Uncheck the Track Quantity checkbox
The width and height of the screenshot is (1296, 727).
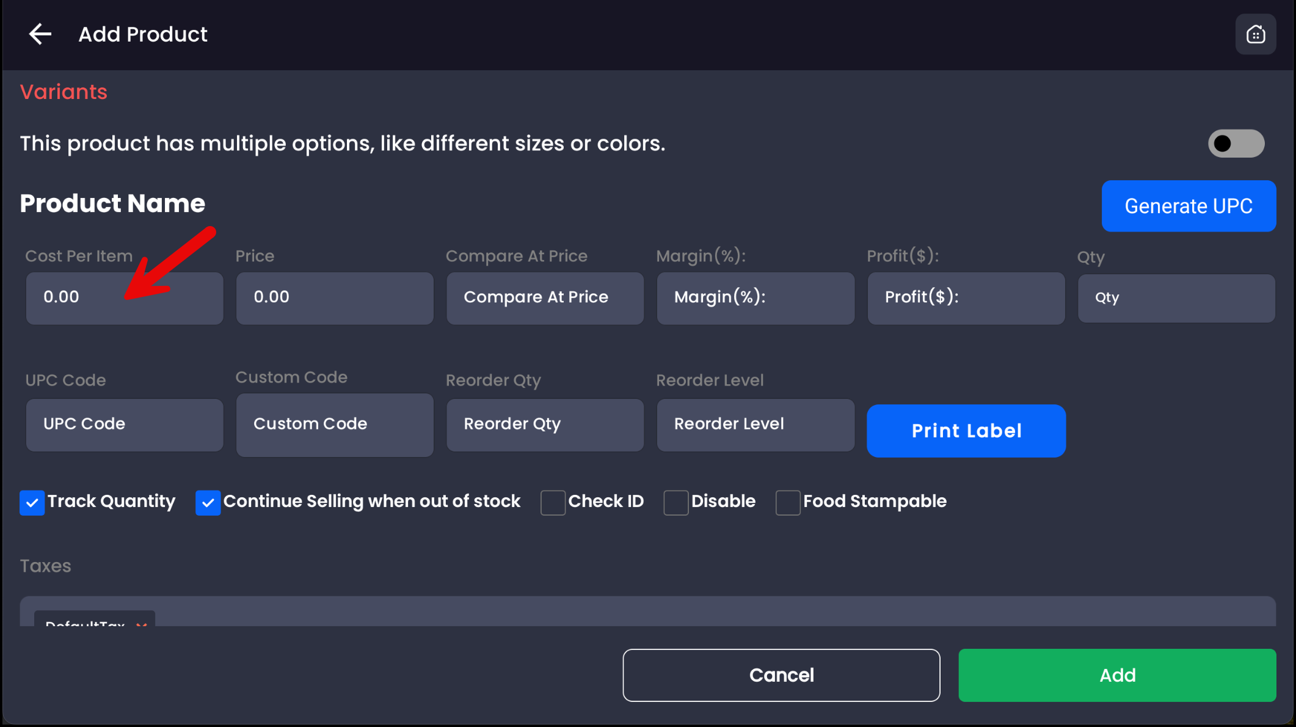click(x=32, y=503)
